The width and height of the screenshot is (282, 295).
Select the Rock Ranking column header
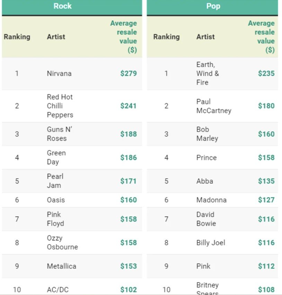pos(17,37)
